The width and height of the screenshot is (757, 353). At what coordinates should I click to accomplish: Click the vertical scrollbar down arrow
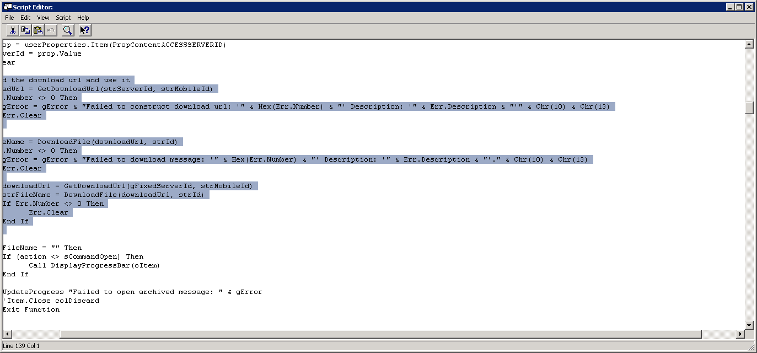[749, 325]
